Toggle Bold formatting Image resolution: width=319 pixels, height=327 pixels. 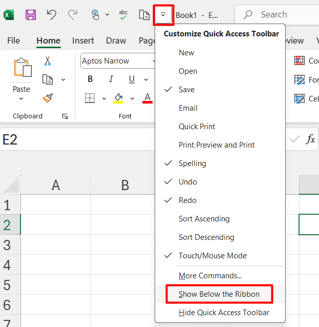(90, 79)
